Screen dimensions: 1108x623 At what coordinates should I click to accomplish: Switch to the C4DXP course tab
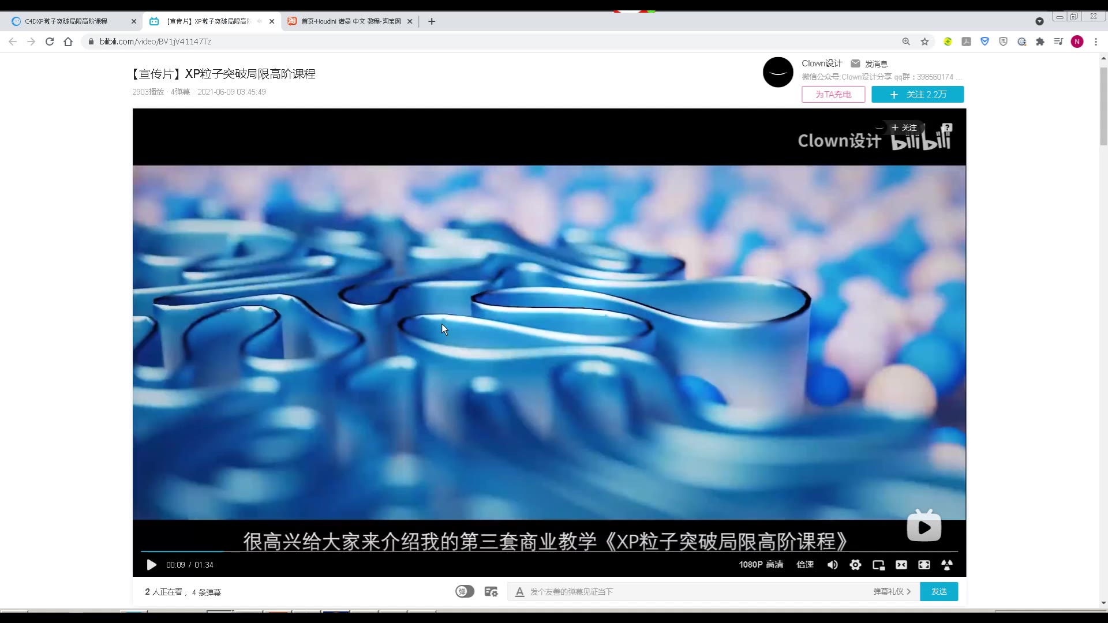point(66,21)
